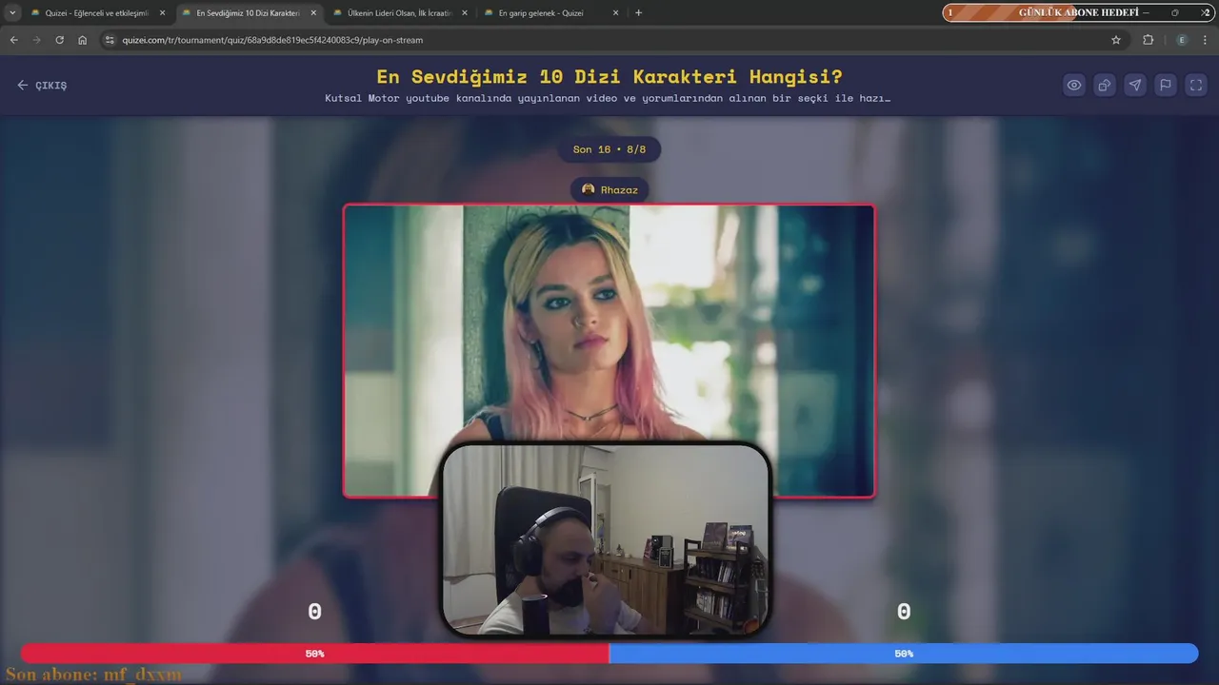This screenshot has width=1219, height=685.
Task: Switch to 'En garip gelenek - Quizei' tab
Action: click(550, 13)
